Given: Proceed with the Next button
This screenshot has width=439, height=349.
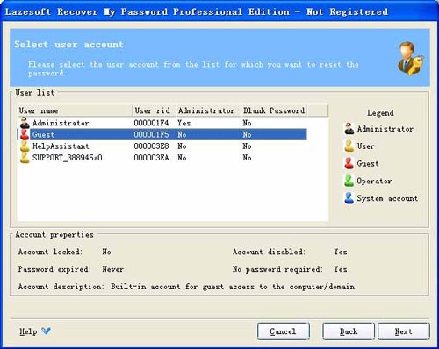Looking at the screenshot, I should click(x=404, y=331).
